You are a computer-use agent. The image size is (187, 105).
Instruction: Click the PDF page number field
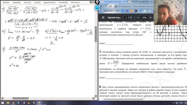[x=126, y=17]
